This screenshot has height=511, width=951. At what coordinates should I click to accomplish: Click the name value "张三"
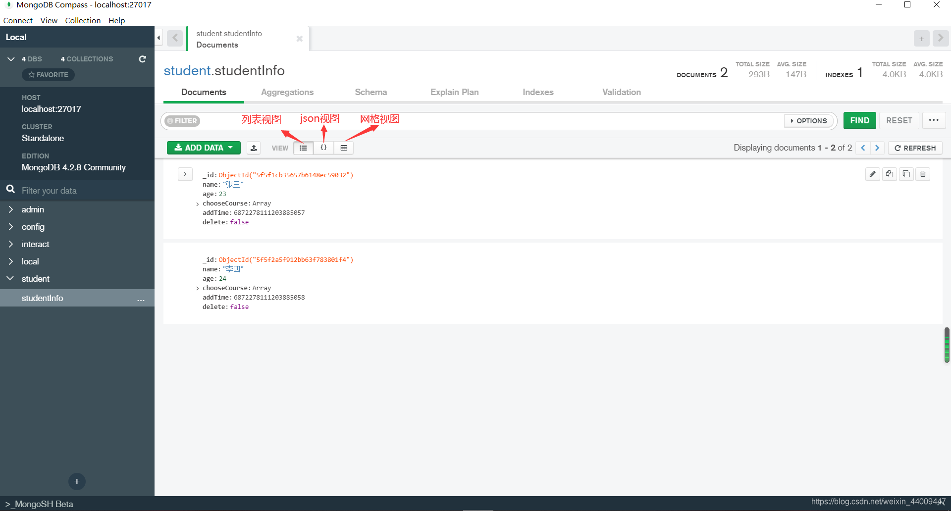(233, 184)
